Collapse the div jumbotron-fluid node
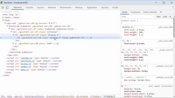 click(9, 29)
